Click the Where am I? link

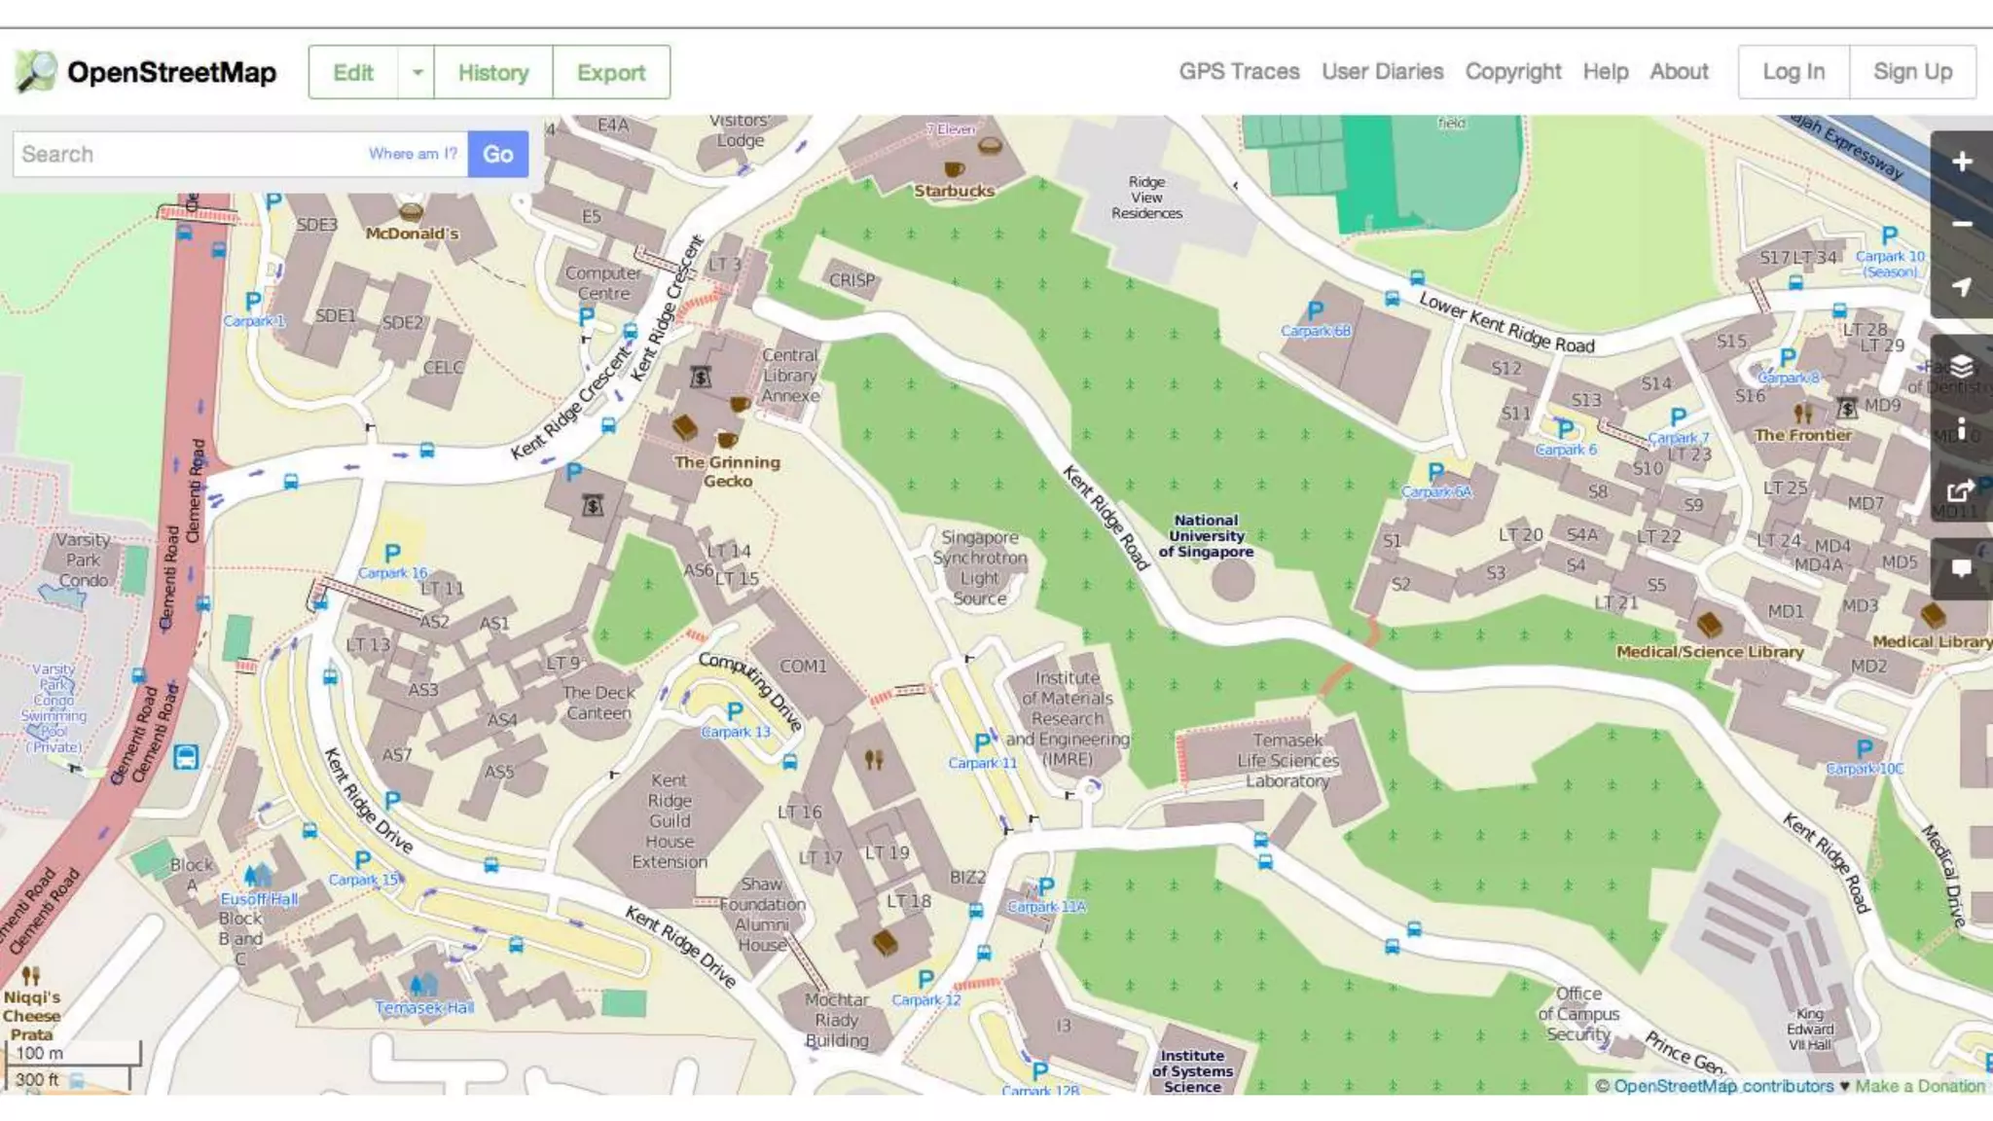tap(413, 154)
